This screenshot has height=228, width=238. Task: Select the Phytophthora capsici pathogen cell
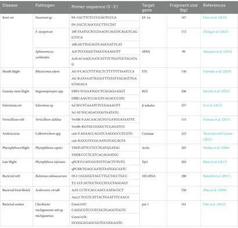(49, 148)
